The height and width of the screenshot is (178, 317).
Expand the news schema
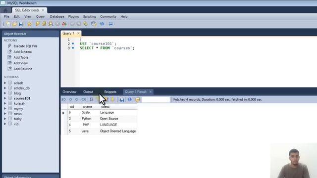5,114
